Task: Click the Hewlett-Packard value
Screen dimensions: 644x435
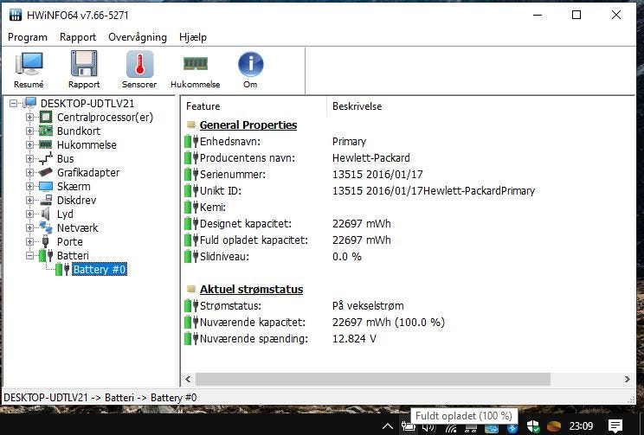Action: [370, 157]
